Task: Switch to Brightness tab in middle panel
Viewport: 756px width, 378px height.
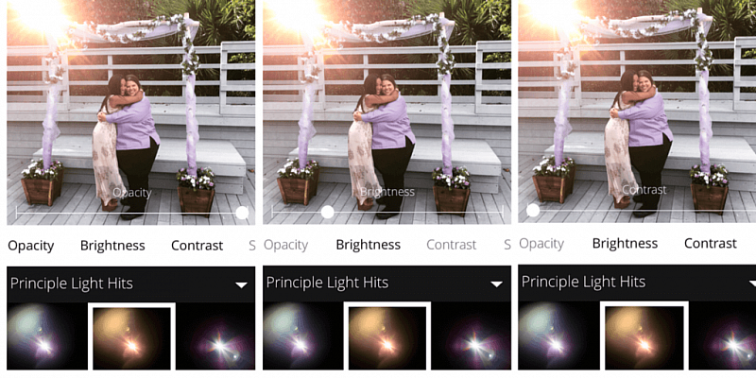Action: coord(368,245)
